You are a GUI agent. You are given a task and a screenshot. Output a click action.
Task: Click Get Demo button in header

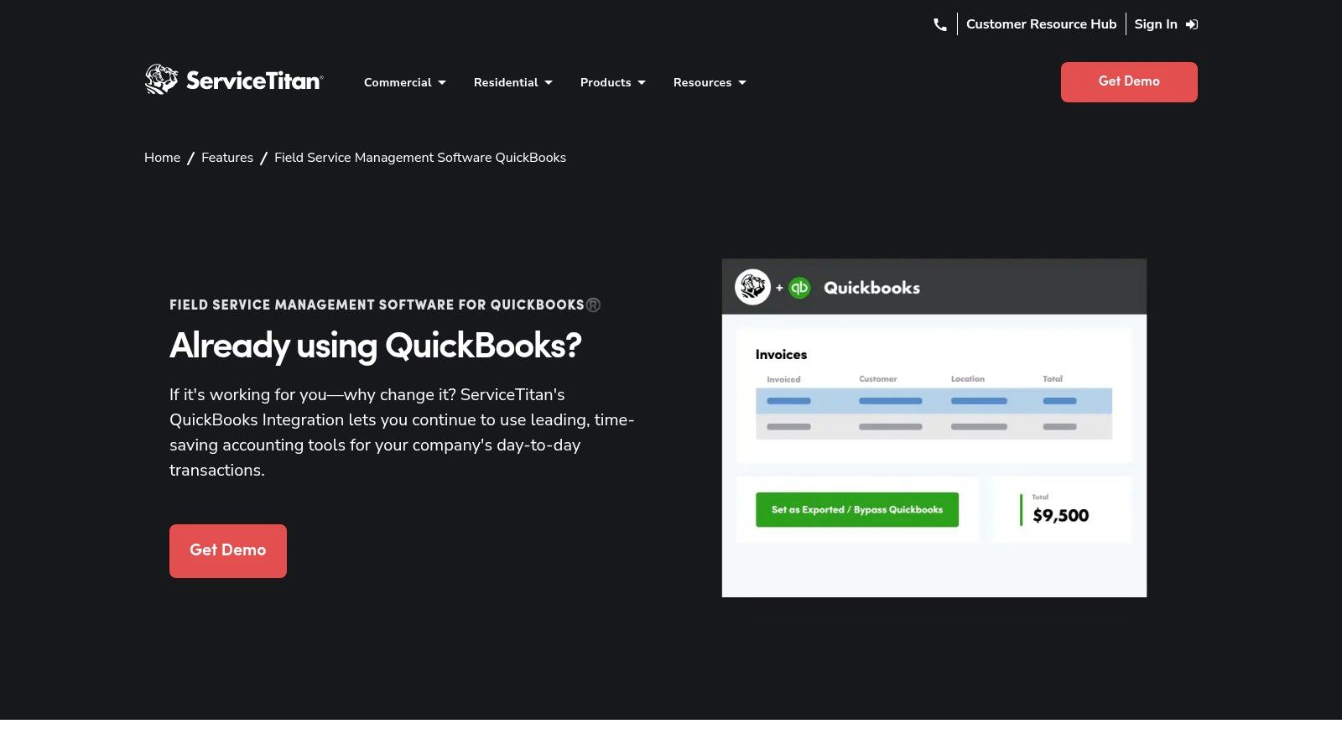(1129, 82)
